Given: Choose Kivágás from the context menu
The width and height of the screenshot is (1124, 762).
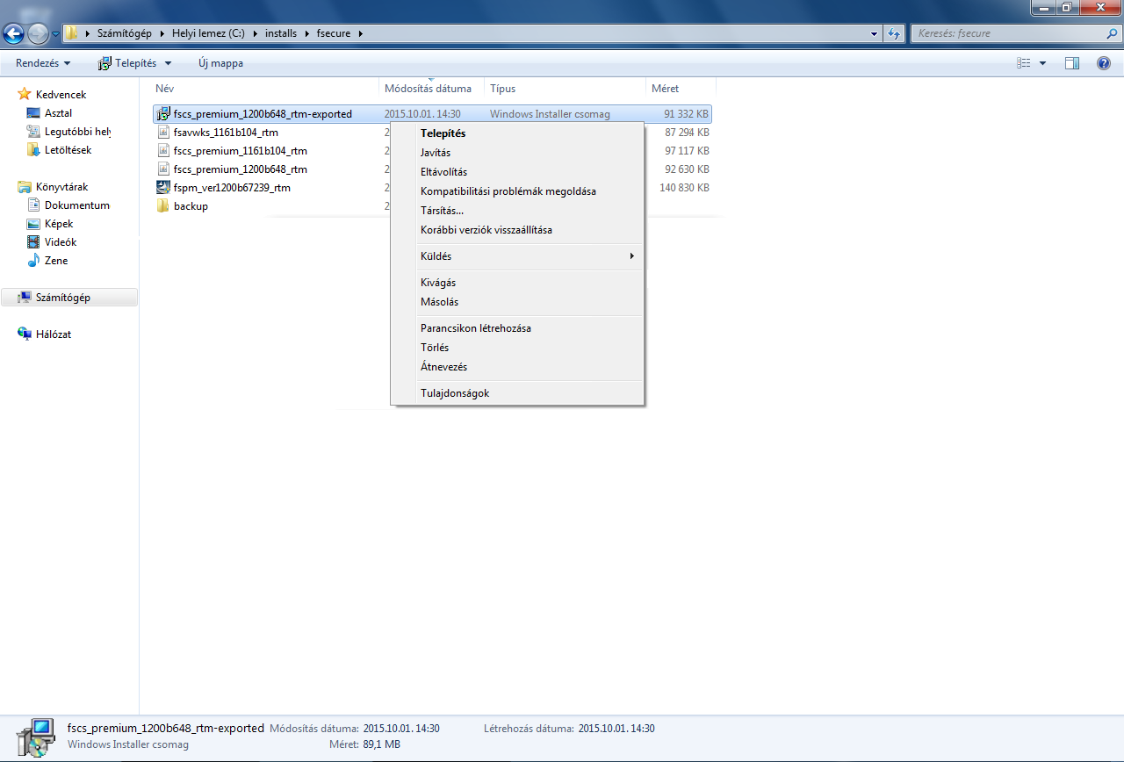Looking at the screenshot, I should point(517,283).
